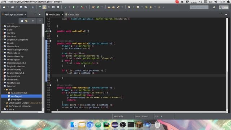Expand the Referenced Libraries node
The width and height of the screenshot is (231, 130).
tap(4, 106)
